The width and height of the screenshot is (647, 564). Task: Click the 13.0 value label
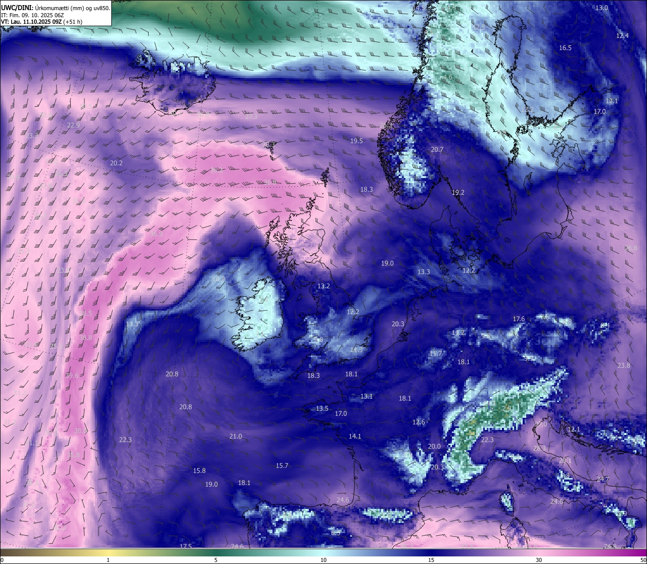tap(602, 8)
